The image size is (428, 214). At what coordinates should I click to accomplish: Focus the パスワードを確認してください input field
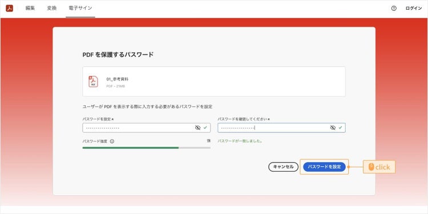coord(281,128)
